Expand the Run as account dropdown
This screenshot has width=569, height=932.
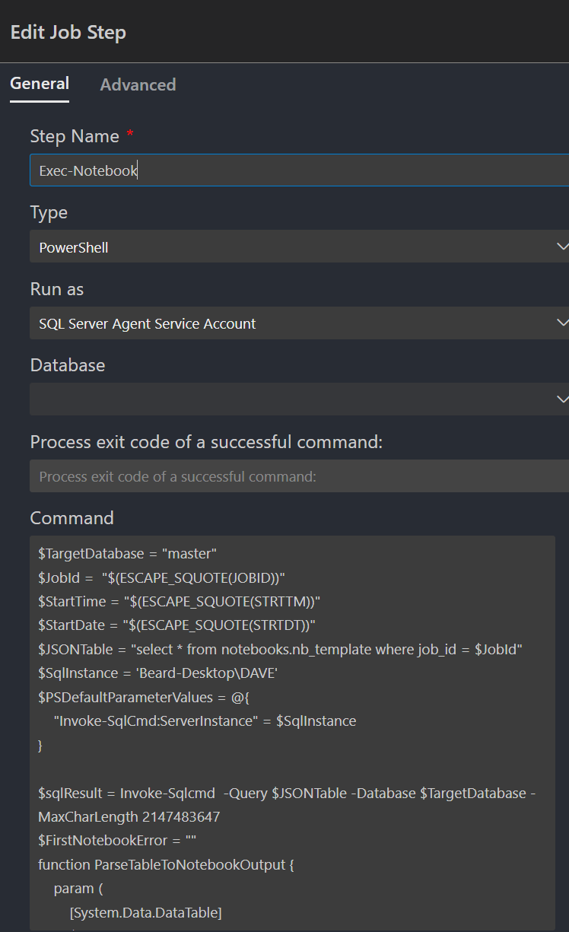[297, 323]
